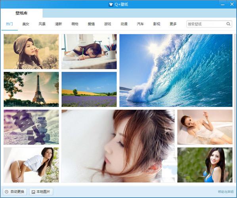Click the 本地图片 button
237x198 pixels.
coord(41,192)
